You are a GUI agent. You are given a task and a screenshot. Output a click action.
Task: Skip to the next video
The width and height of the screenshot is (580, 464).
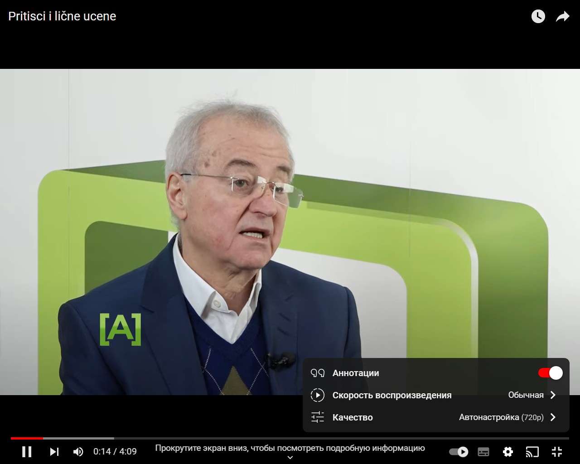(54, 451)
